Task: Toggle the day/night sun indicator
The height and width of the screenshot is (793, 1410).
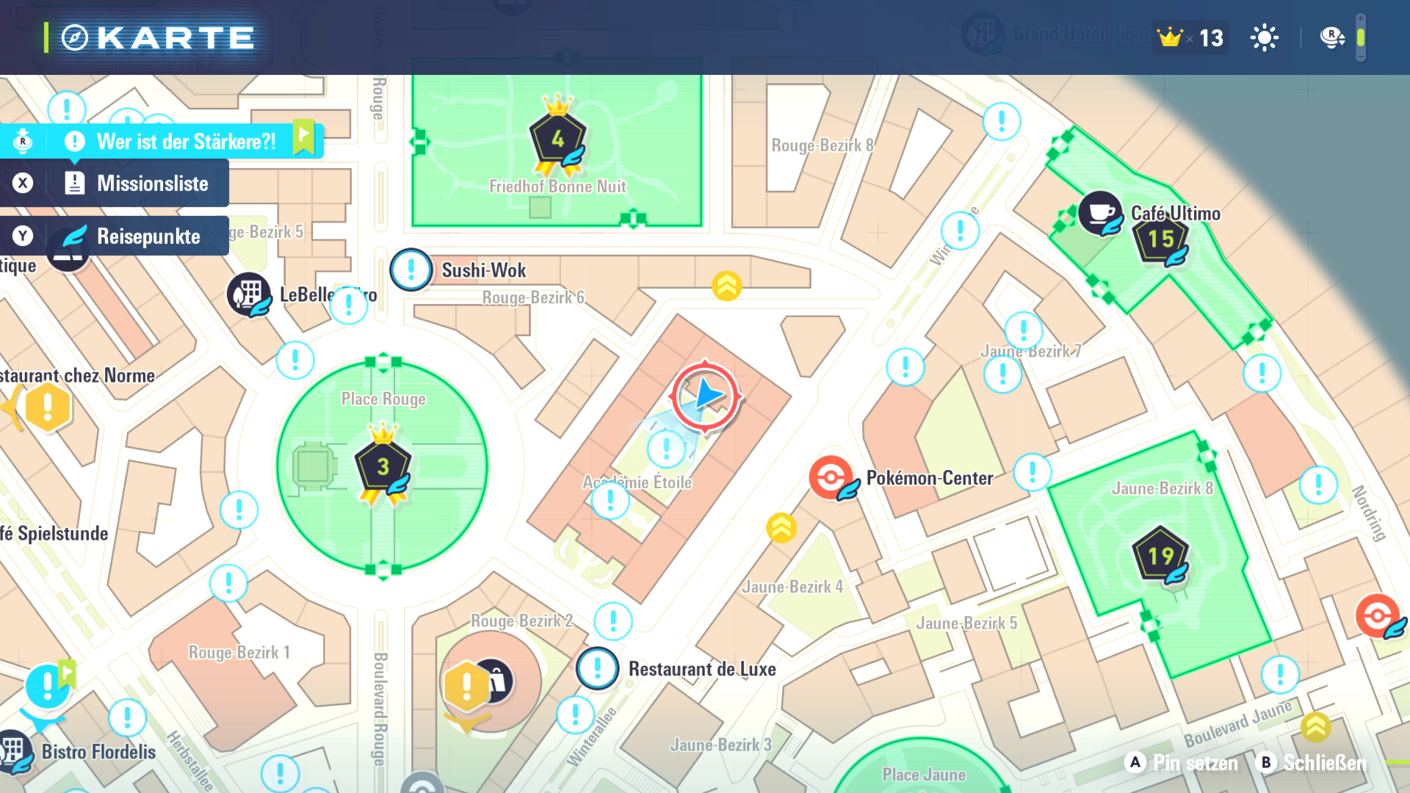Action: point(1264,38)
